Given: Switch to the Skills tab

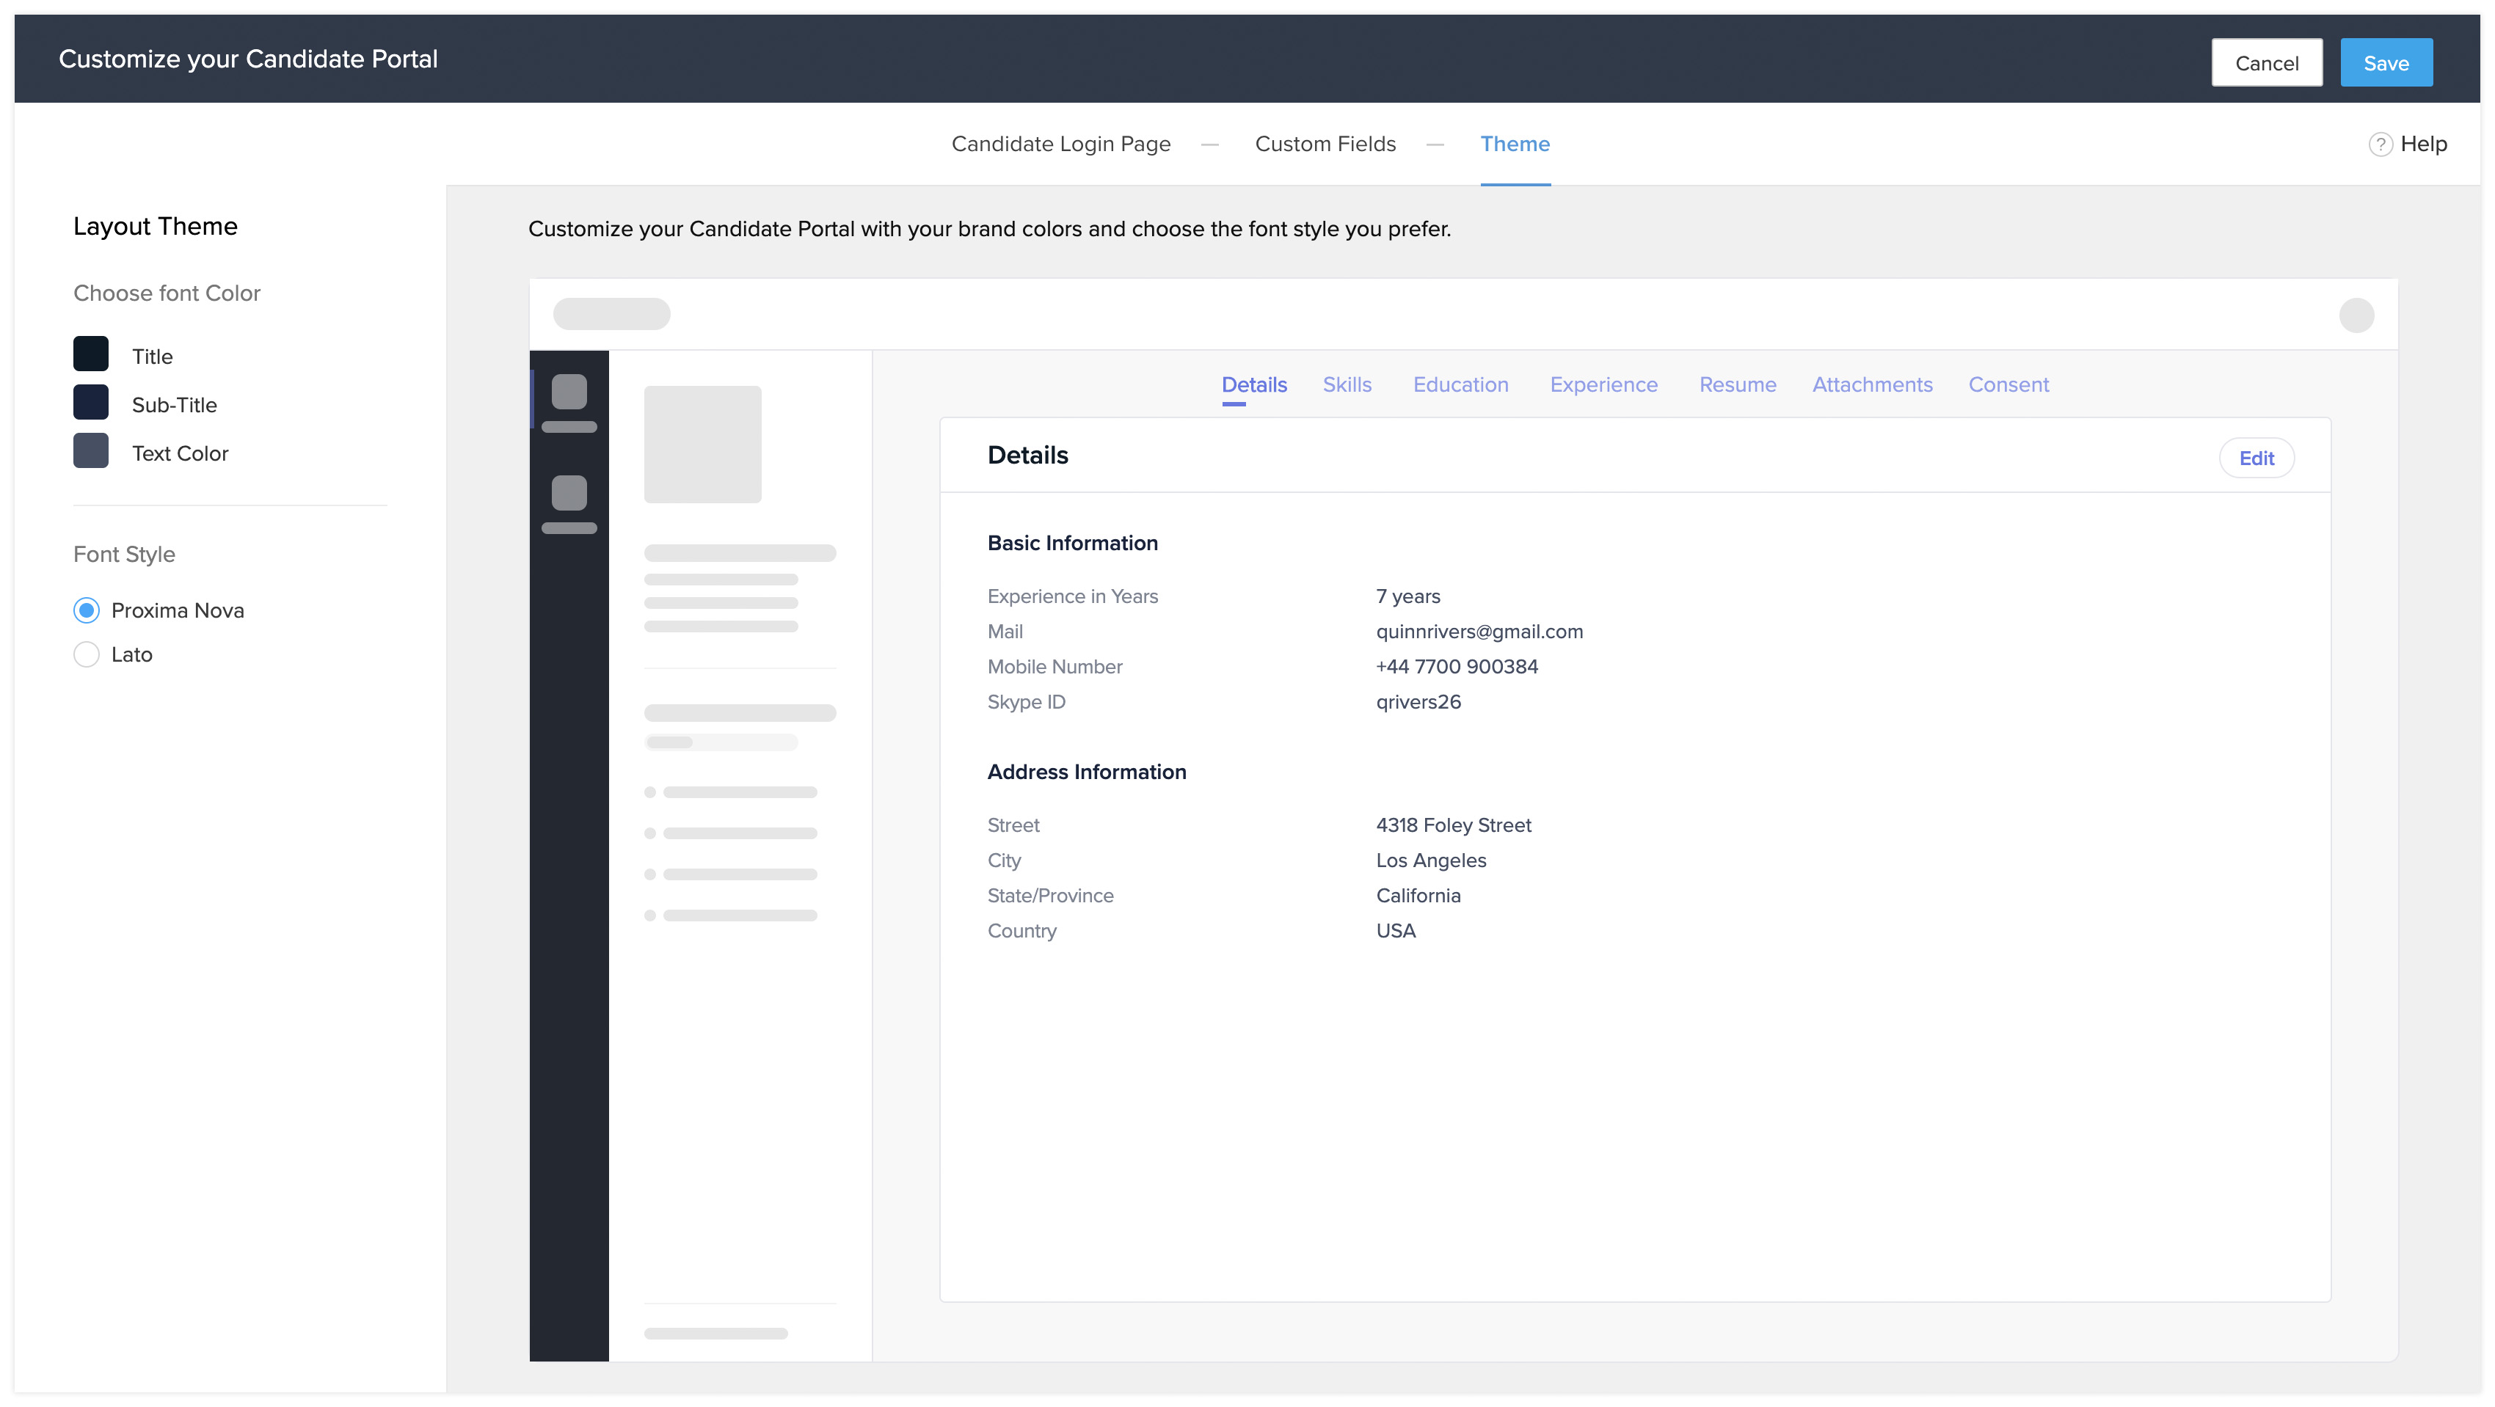Looking at the screenshot, I should (1347, 384).
